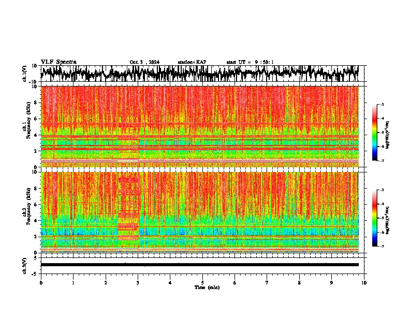Click the "start UT = 9:50:1" header text
Image resolution: width=410 pixels, height=317 pixels.
tap(250, 62)
